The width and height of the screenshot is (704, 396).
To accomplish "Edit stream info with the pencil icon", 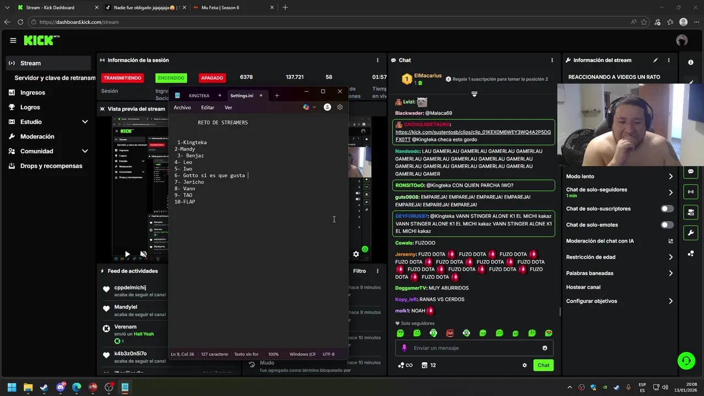I will pos(656,61).
